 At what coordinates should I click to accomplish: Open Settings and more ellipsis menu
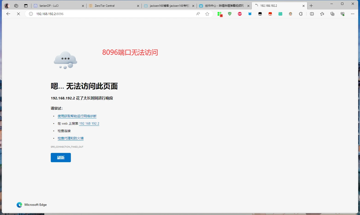tap(352, 14)
